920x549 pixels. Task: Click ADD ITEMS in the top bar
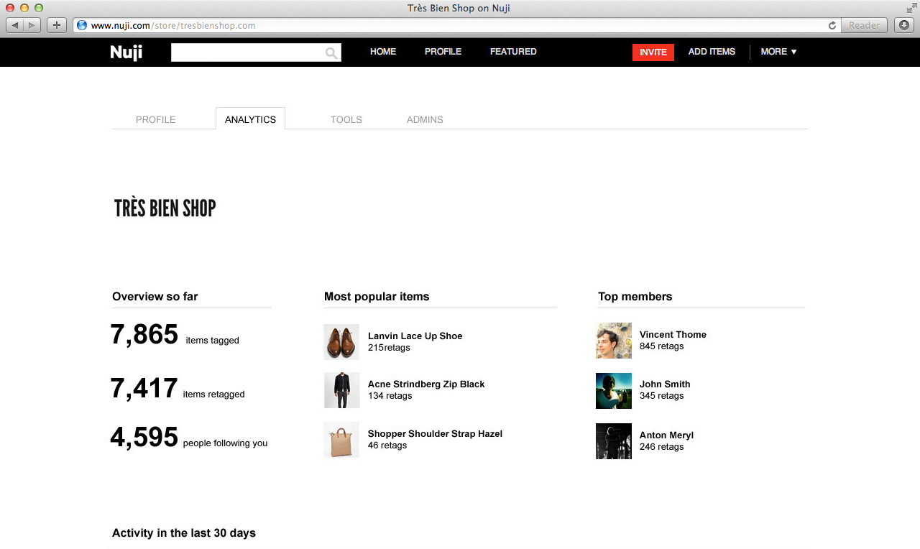[x=712, y=52]
